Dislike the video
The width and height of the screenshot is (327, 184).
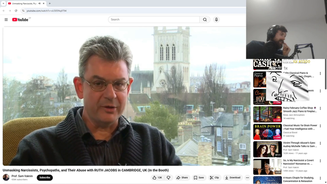169,177
